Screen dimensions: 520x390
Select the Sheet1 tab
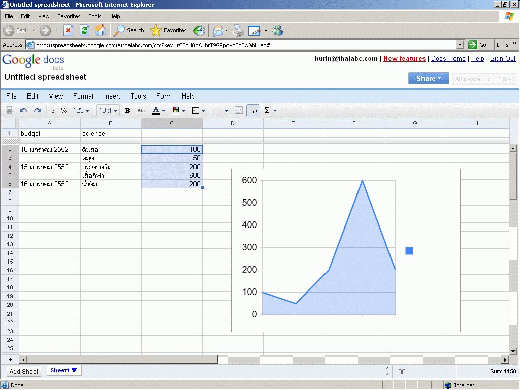tap(63, 370)
